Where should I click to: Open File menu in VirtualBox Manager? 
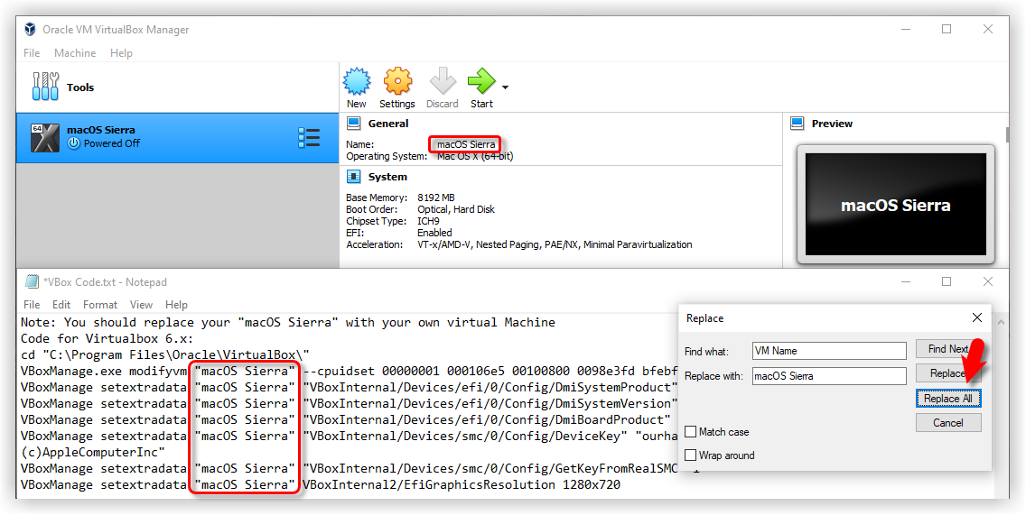(x=32, y=53)
